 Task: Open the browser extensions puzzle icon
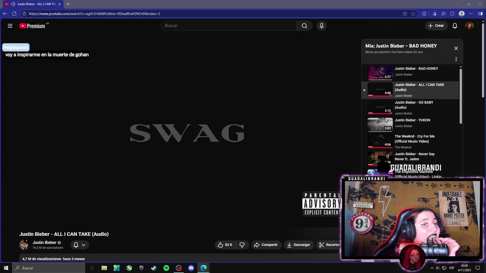(424, 14)
